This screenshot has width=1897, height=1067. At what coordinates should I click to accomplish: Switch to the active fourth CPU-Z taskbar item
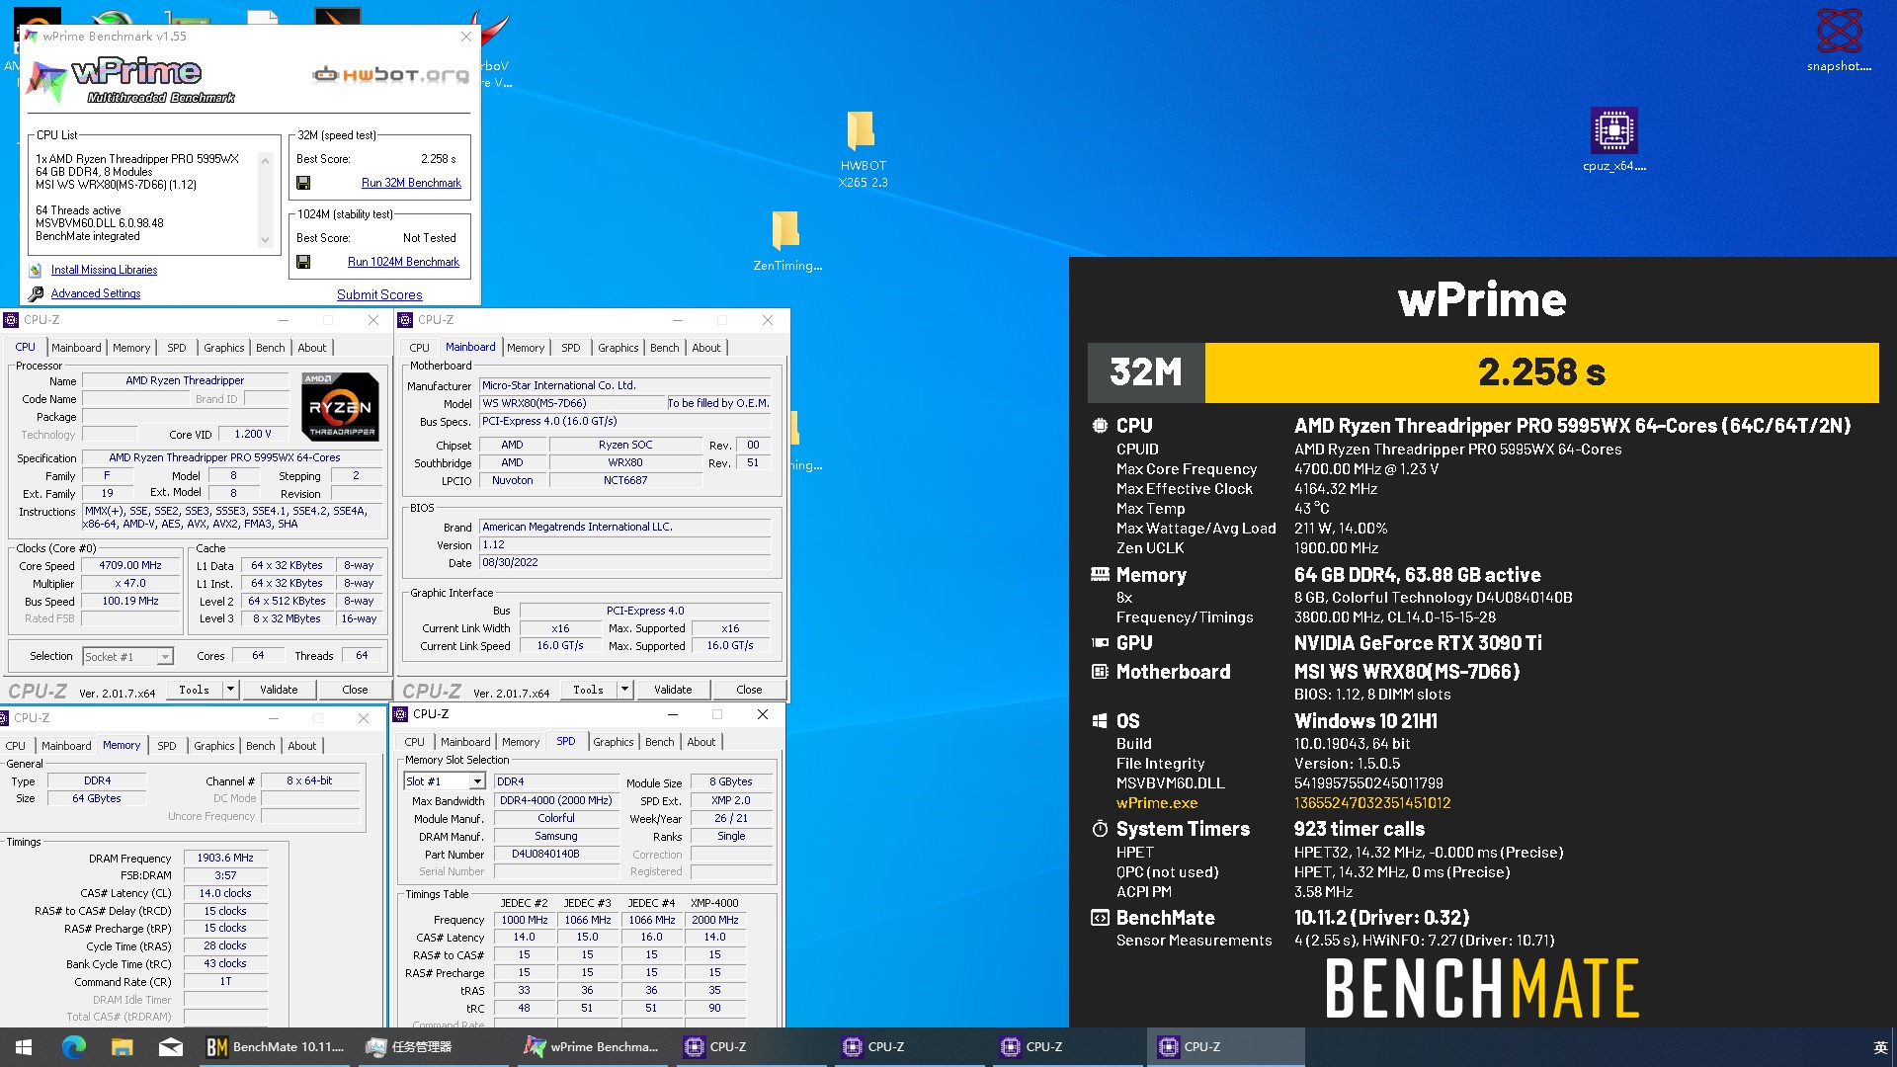tap(1225, 1047)
